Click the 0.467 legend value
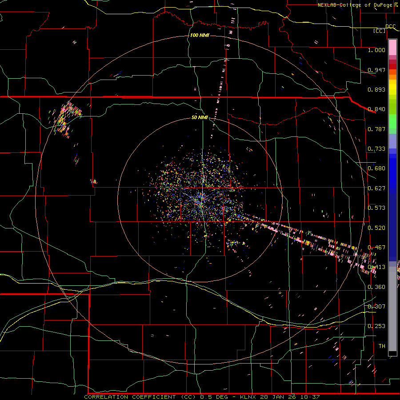Screen dimensions: 400x400 tap(376, 248)
